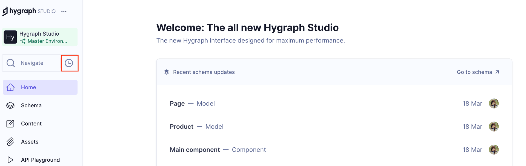The width and height of the screenshot is (526, 166).
Task: Click the Assets paperclip icon
Action: tap(10, 142)
